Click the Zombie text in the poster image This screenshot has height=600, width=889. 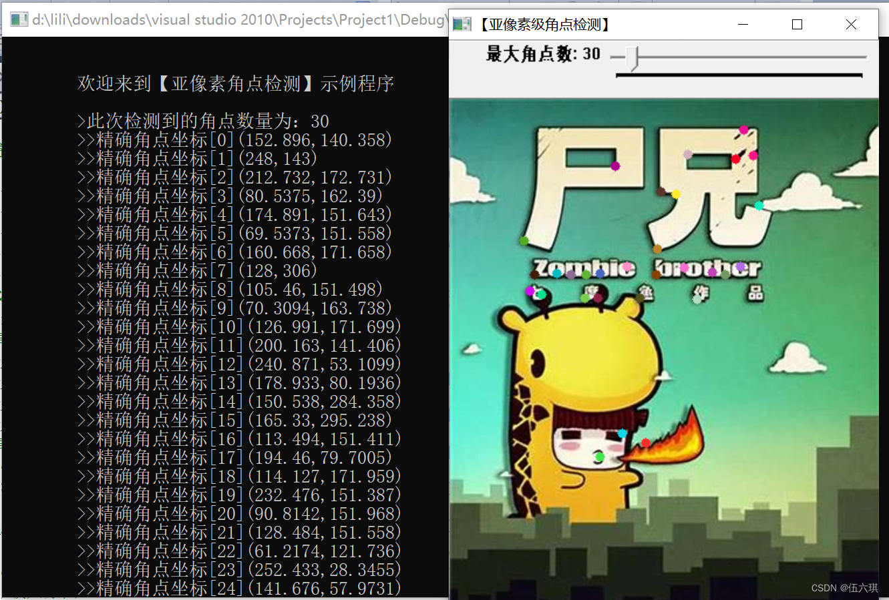pyautogui.click(x=583, y=268)
